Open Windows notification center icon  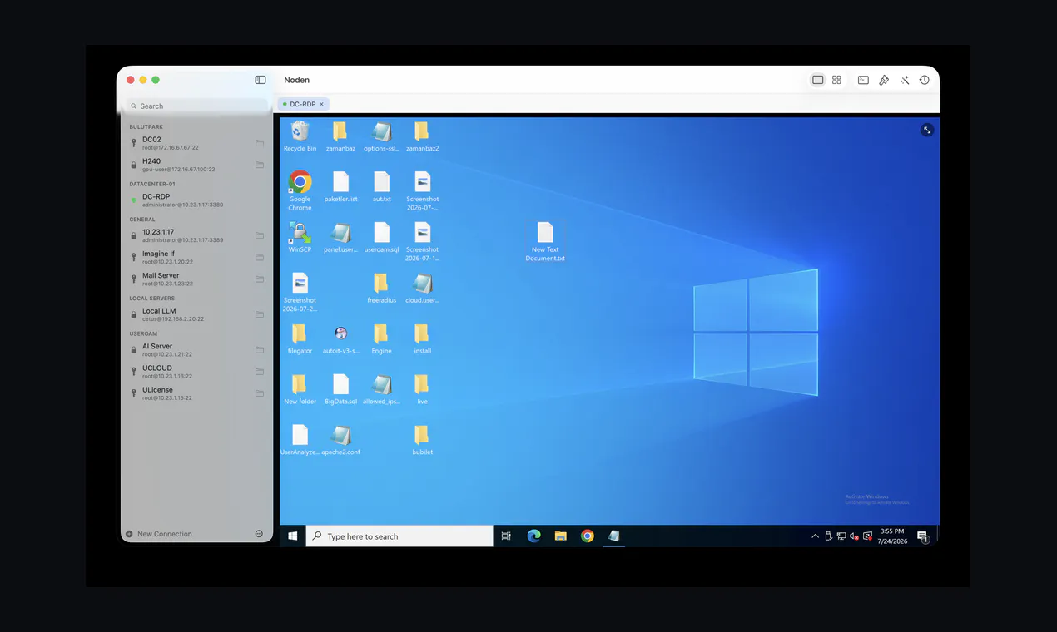(922, 536)
